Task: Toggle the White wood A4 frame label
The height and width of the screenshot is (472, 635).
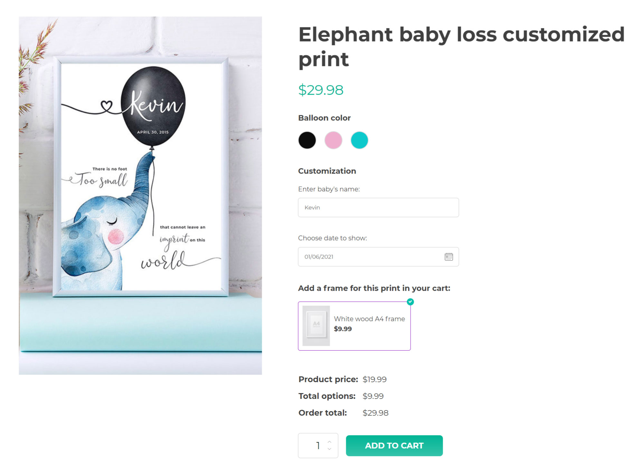Action: (x=369, y=319)
